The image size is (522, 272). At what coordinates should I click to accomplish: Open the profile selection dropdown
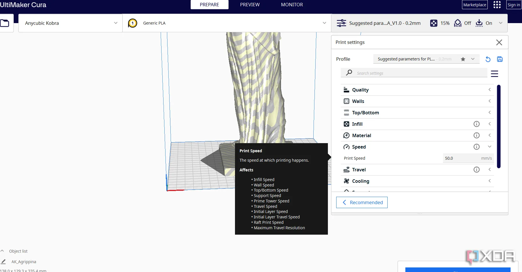pos(426,59)
